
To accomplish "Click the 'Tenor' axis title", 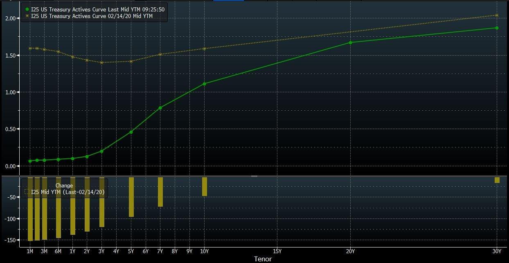I will coord(263,259).
